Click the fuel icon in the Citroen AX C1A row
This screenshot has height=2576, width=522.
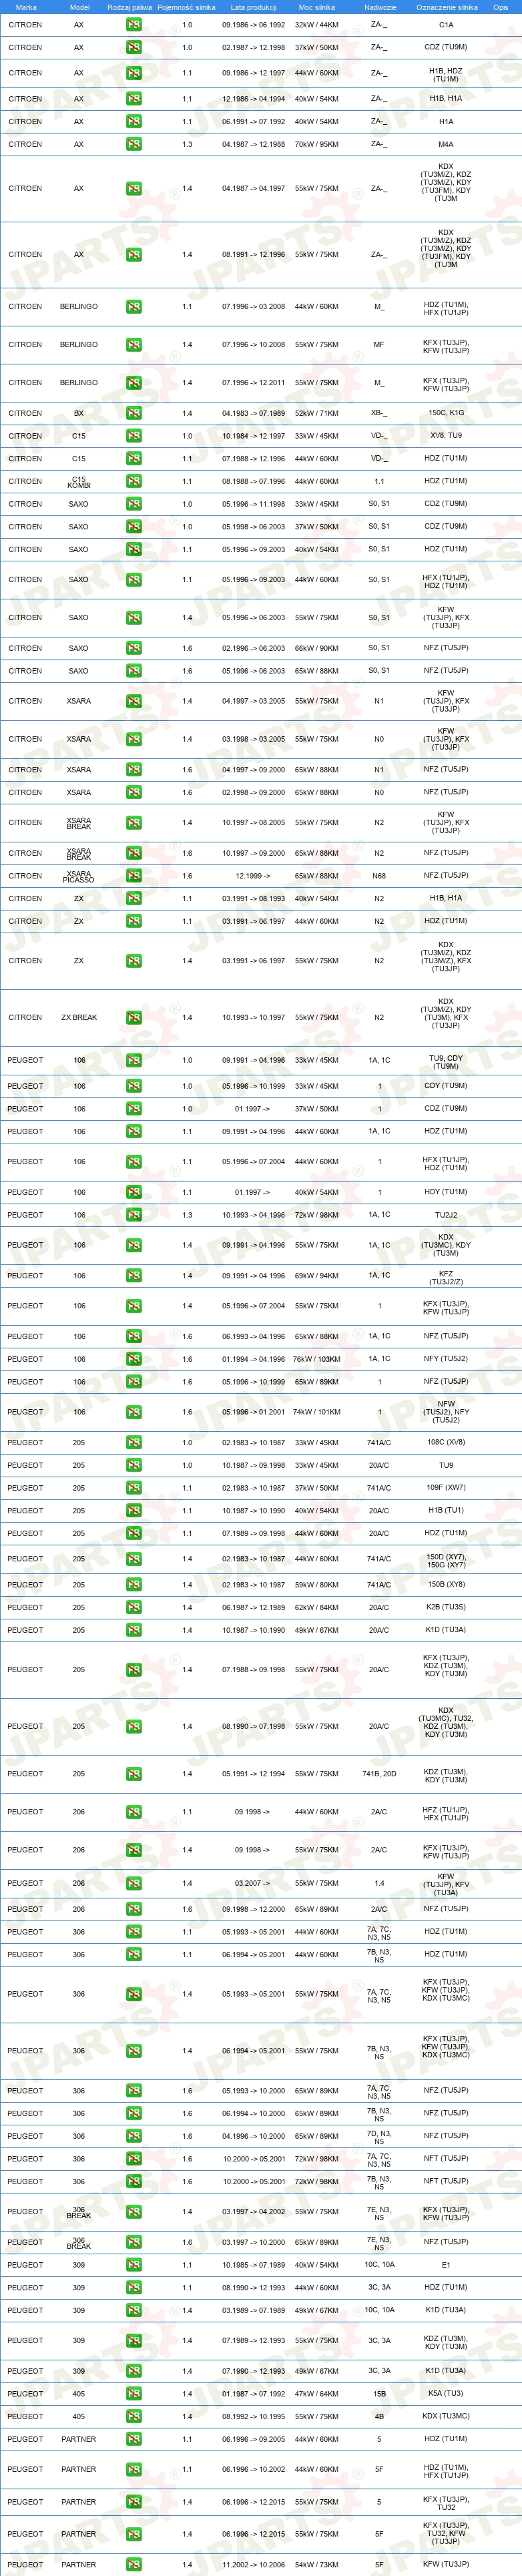pos(133,25)
